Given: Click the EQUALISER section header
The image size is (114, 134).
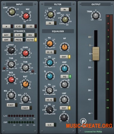Looking at the screenshot, I should pos(58,31).
